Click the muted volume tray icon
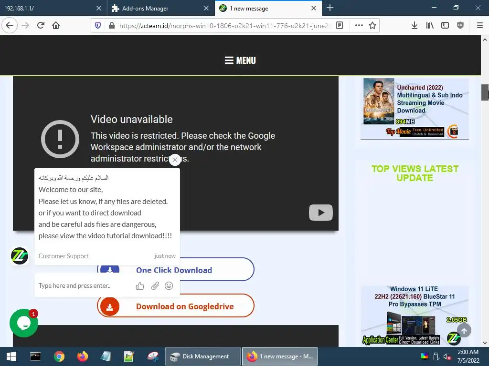Screen dimensions: 489x366 447,356
